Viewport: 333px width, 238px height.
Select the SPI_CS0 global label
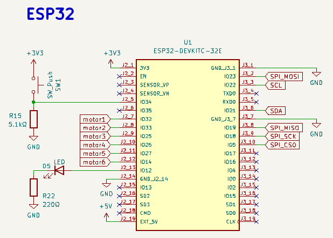282,145
